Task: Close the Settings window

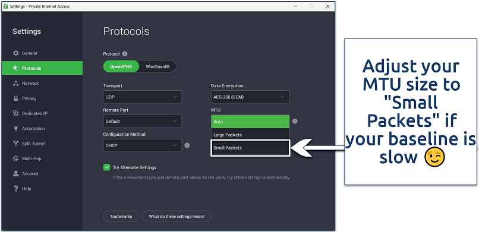Action: pyautogui.click(x=327, y=6)
